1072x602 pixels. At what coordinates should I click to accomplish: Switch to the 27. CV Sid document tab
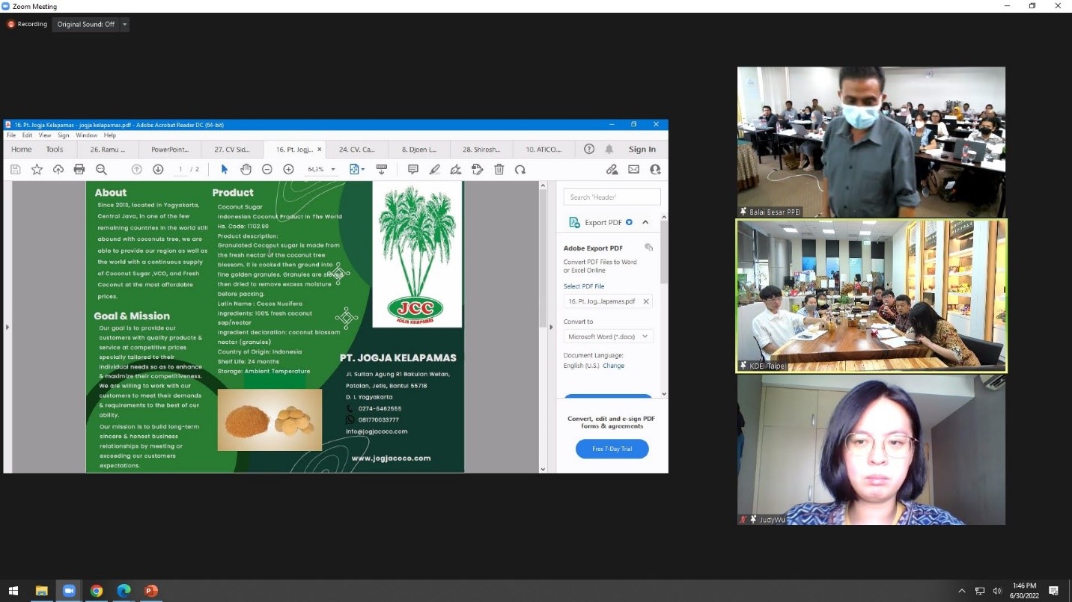click(x=232, y=149)
